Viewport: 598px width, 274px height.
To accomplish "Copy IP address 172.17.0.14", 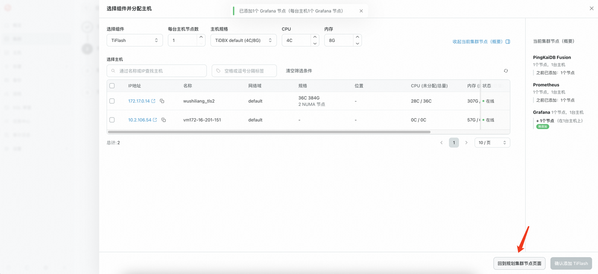I will (x=162, y=101).
